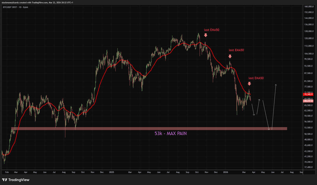The image size is (317, 185).
Task: Click the 112,000.0 price axis label
Action: (x=309, y=46)
